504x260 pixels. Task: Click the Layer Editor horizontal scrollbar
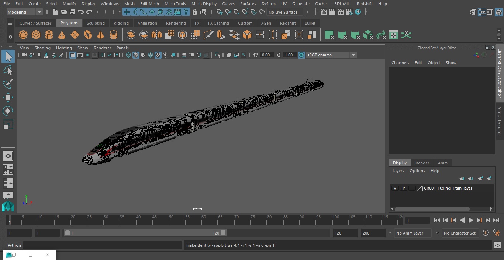(x=432, y=209)
